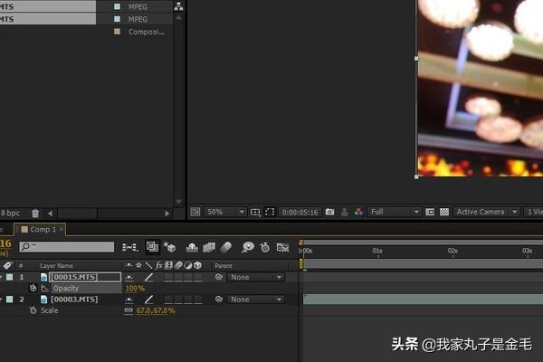Click the Layer Name column header
The image size is (543, 362).
[56, 266]
